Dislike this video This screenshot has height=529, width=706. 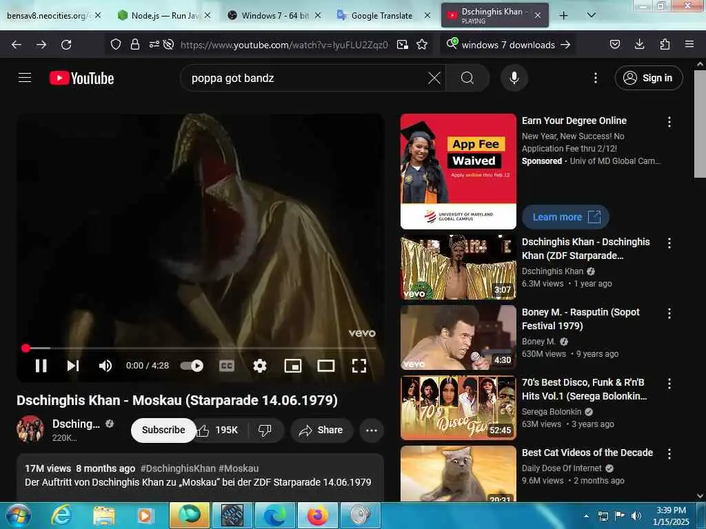pyautogui.click(x=265, y=430)
